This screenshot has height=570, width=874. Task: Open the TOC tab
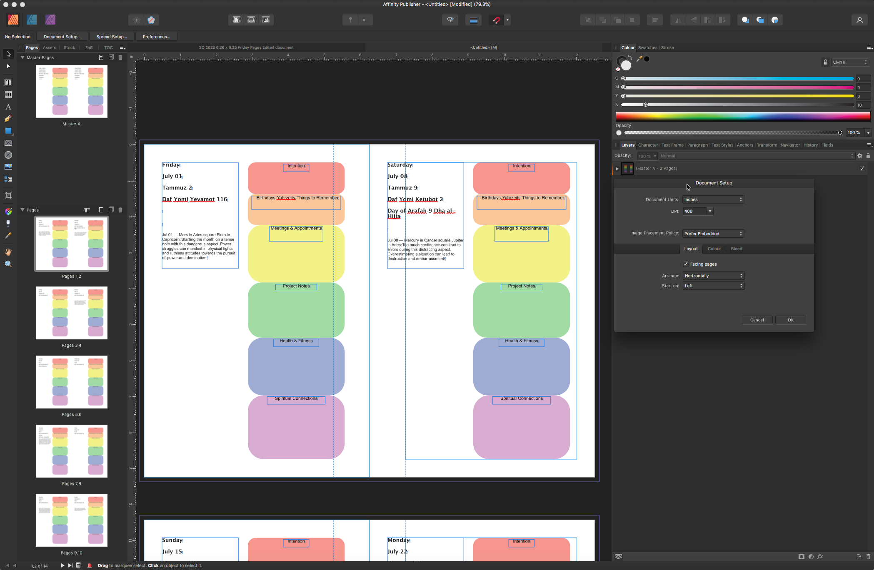click(108, 48)
